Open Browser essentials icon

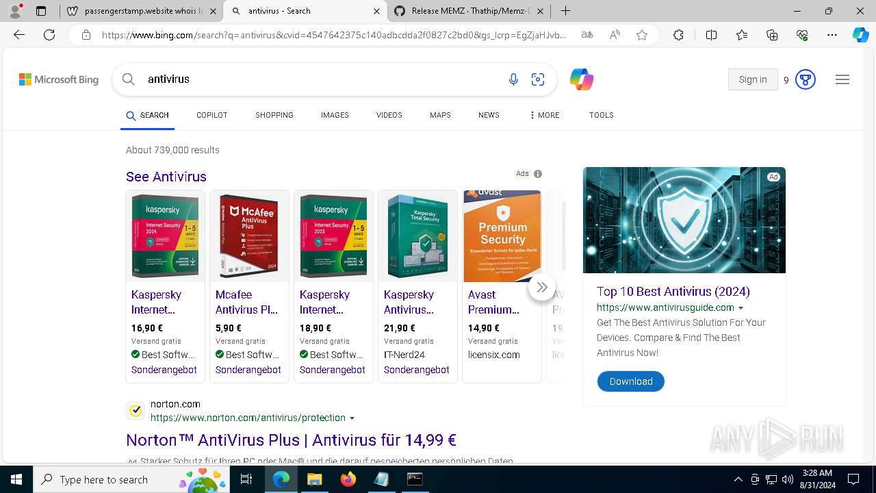(x=802, y=35)
